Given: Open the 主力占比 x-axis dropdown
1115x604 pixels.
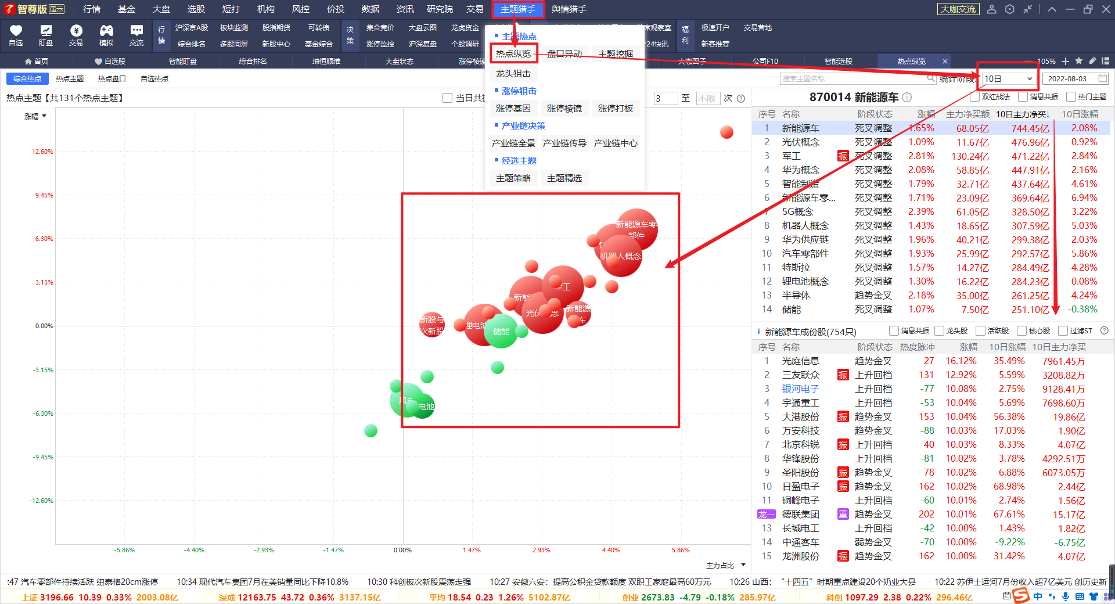Looking at the screenshot, I should pyautogui.click(x=726, y=565).
